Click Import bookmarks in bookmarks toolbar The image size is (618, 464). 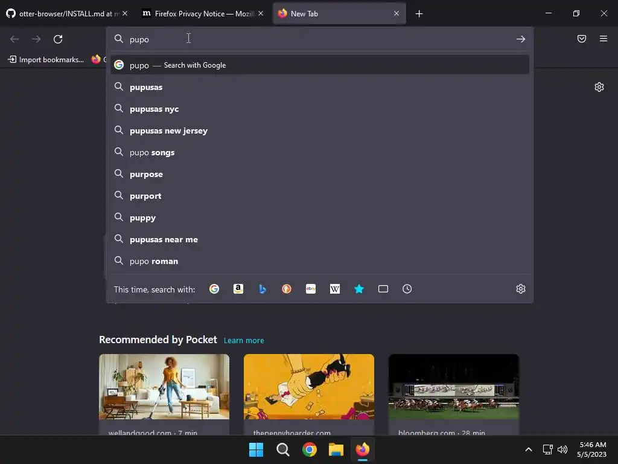click(46, 60)
